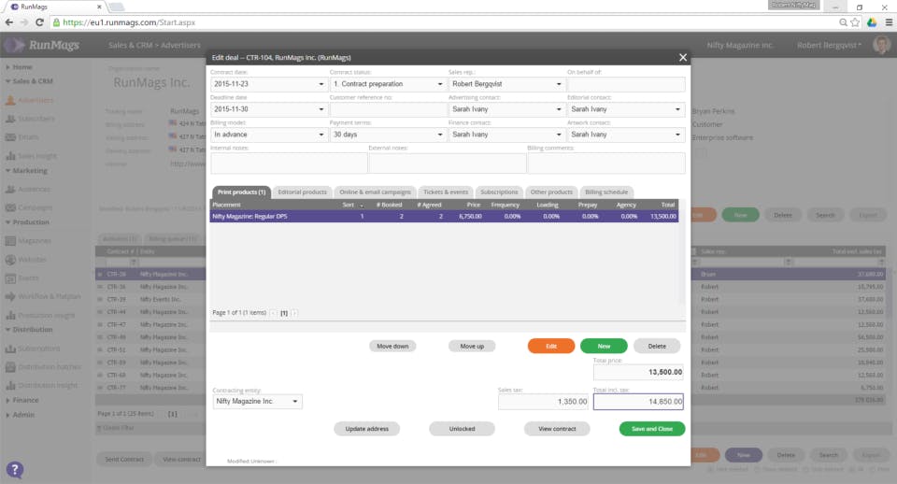Image resolution: width=897 pixels, height=484 pixels.
Task: Toggle the Unlocked contract state button
Action: (462, 429)
